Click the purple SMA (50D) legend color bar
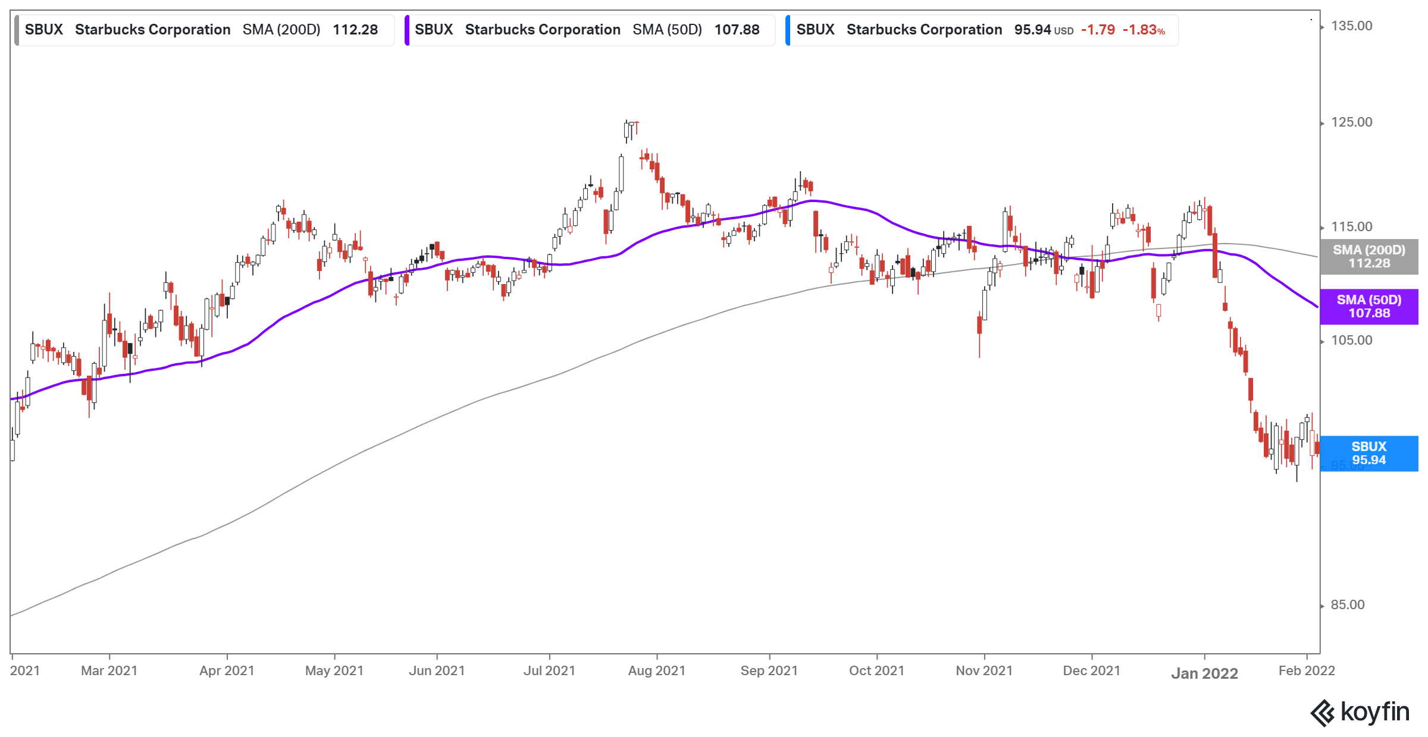This screenshot has width=1428, height=737. coord(407,30)
